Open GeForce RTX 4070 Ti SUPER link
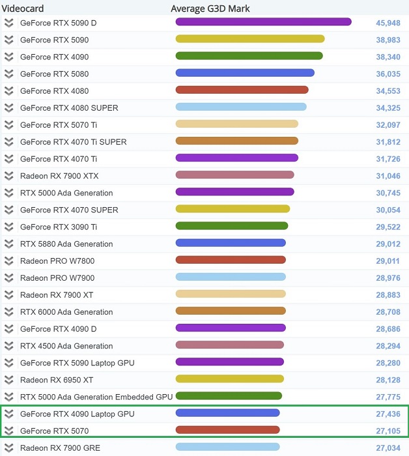This screenshot has width=409, height=456. pos(73,142)
